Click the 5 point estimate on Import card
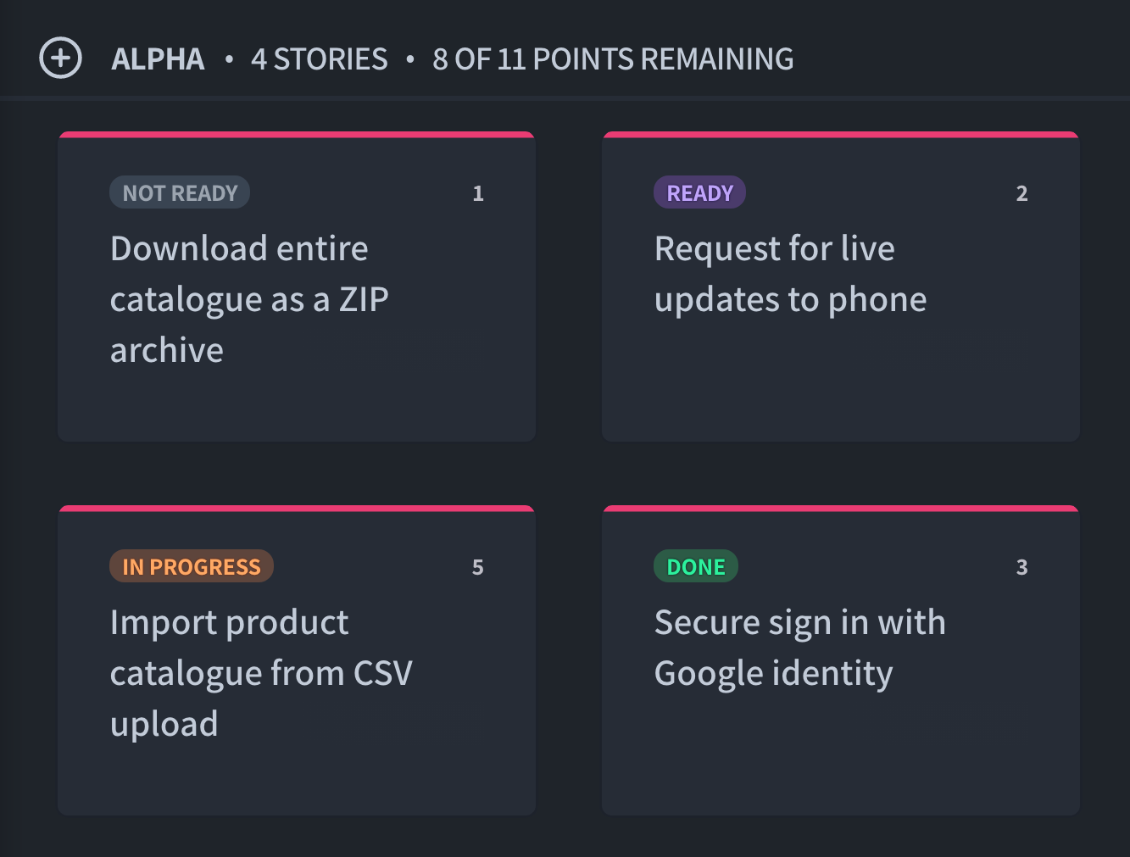Image resolution: width=1130 pixels, height=857 pixels. point(478,567)
